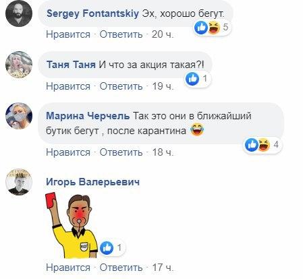The image size is (303, 279).
Task: Click Ответить under Игорь Валерьевич's sticker comment
Action: [121, 268]
